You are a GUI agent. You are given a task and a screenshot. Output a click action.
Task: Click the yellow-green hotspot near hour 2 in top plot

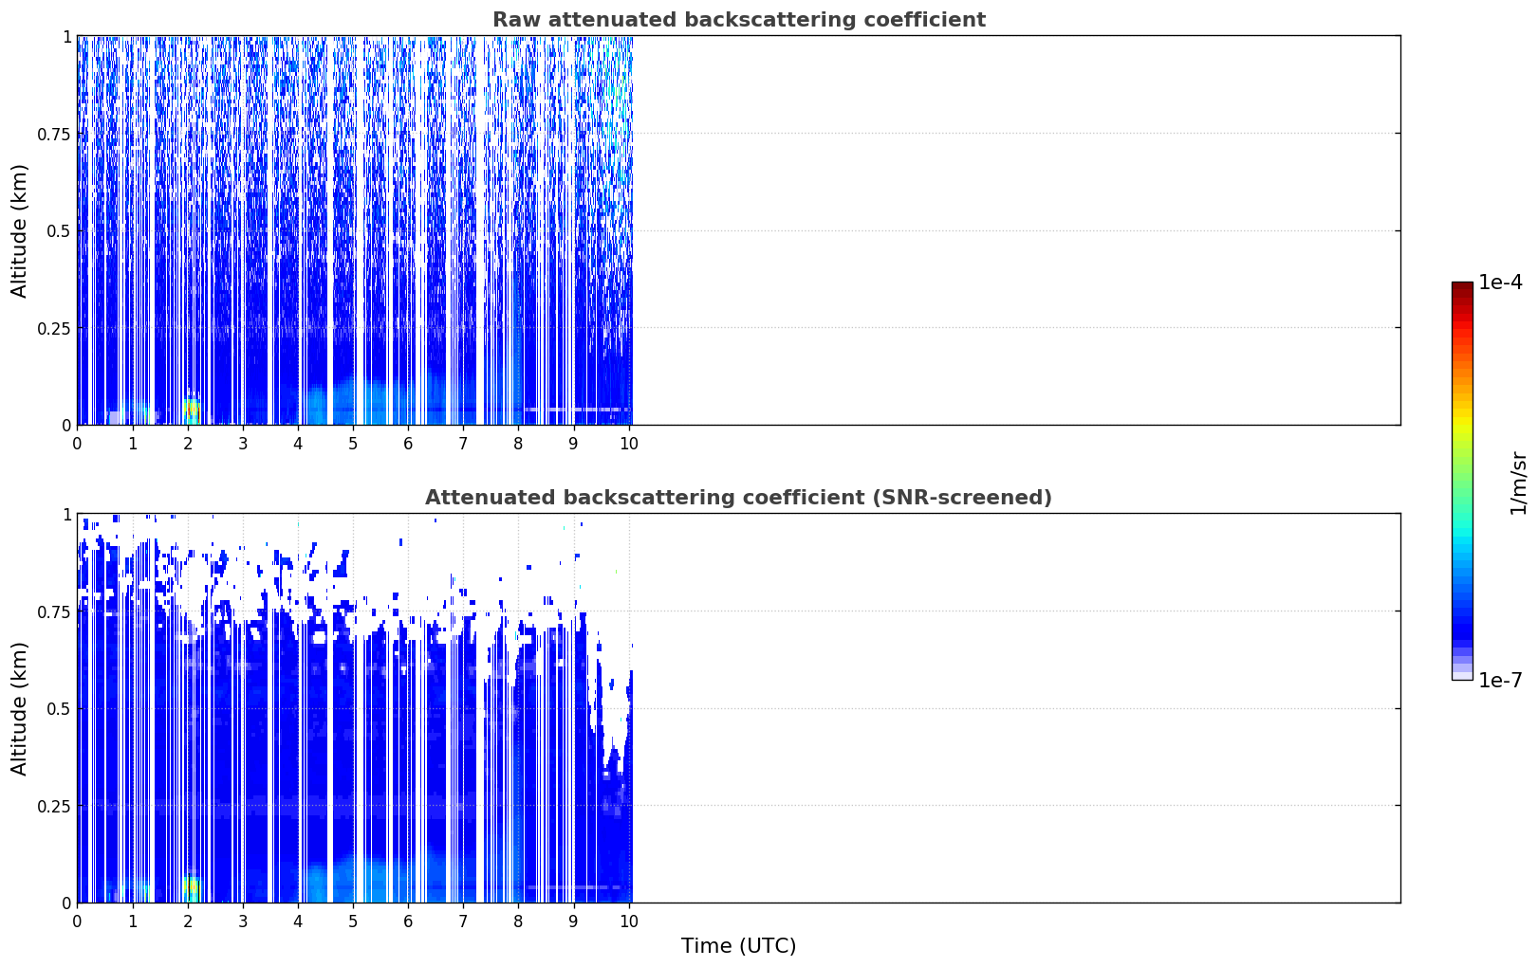pos(192,410)
